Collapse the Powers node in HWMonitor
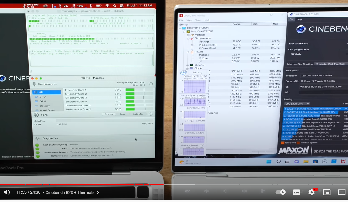 coord(188,52)
